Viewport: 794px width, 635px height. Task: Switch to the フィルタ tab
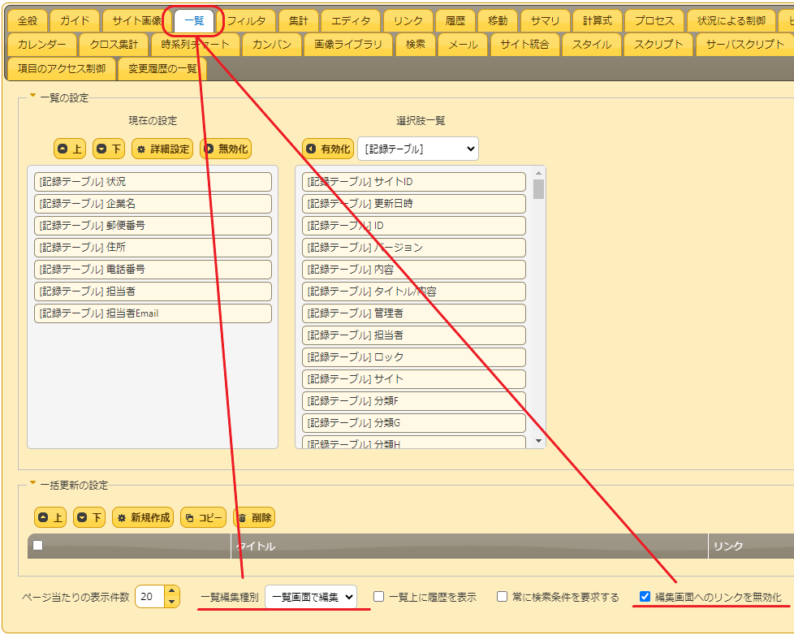click(246, 21)
